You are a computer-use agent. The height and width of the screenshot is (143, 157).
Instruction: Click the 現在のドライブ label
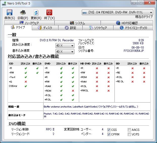(x=144, y=17)
